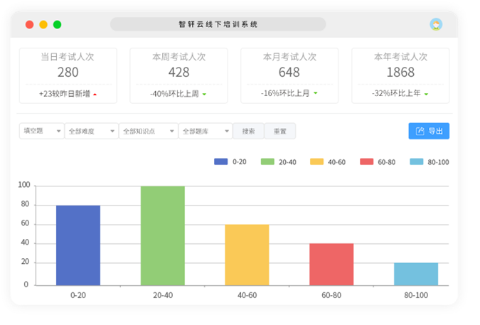
Task: Click the light blue 80-100 bar
Action: [x=416, y=274]
